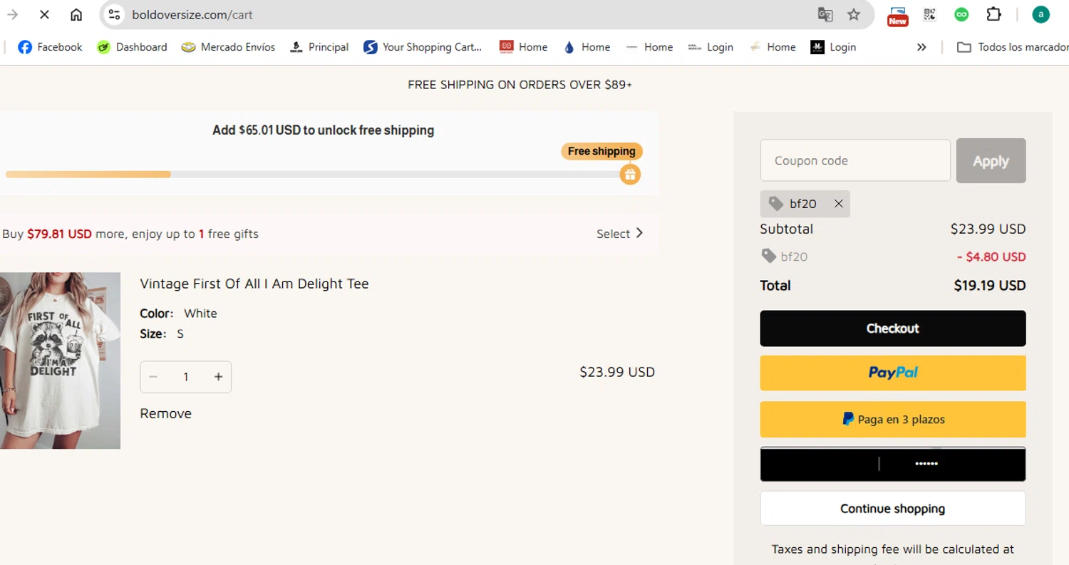Open the QR code extension icon
Image resolution: width=1069 pixels, height=565 pixels.
929,14
